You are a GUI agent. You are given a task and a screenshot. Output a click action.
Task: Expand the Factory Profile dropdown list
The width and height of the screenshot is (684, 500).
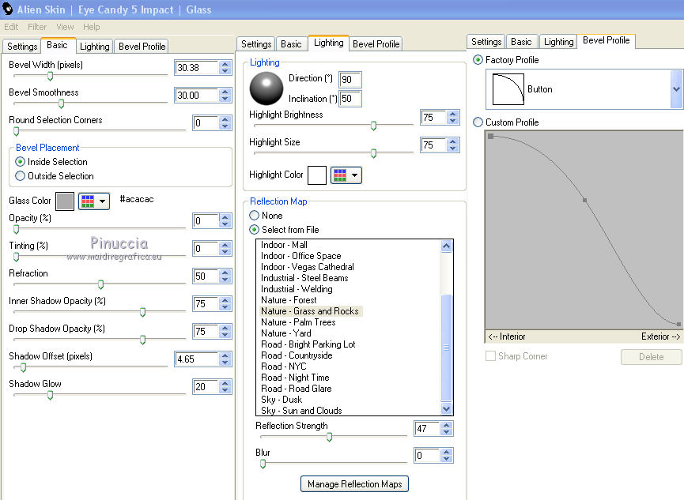pos(676,89)
